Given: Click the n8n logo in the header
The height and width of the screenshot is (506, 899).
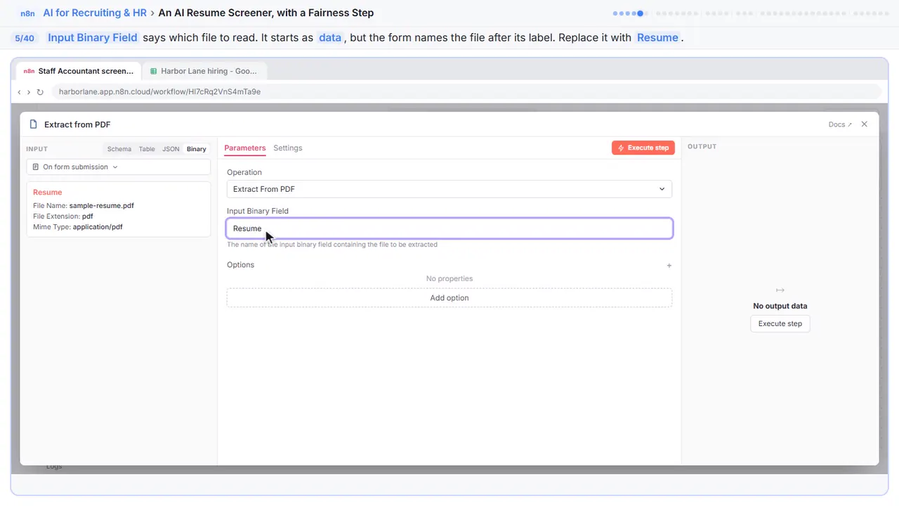Looking at the screenshot, I should [x=28, y=13].
